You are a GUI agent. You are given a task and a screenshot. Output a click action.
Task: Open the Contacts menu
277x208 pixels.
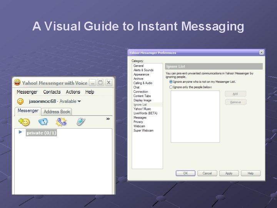(52, 92)
